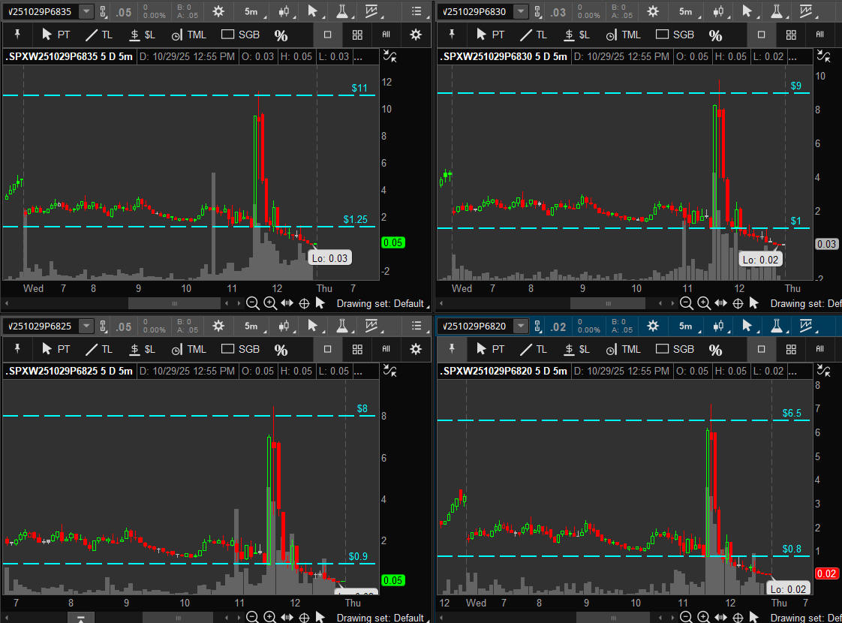
Task: Click the link chain icon next to the P6825 symbol
Action: click(104, 327)
